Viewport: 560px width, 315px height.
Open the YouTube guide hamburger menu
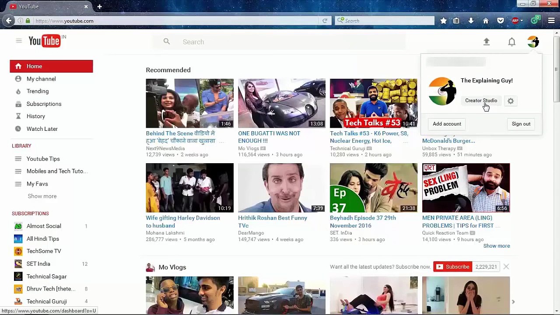coord(19,41)
